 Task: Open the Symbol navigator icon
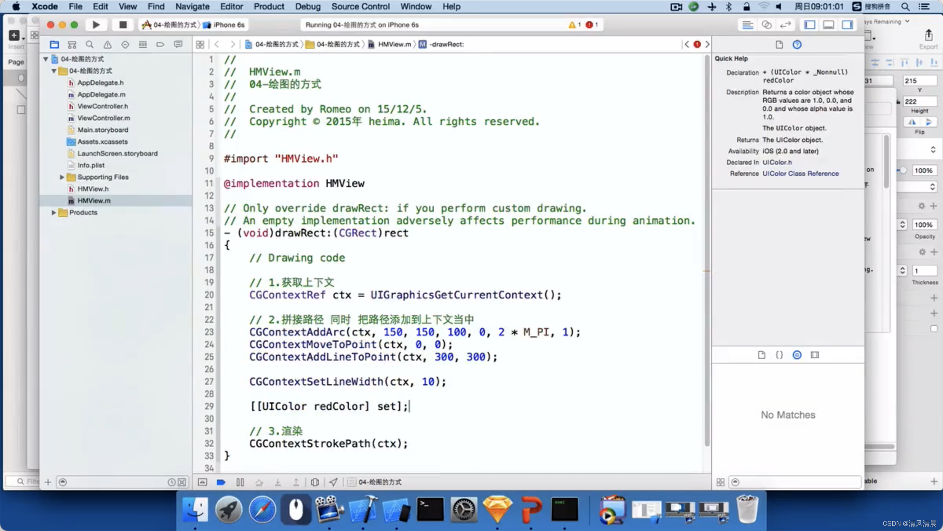[x=72, y=44]
